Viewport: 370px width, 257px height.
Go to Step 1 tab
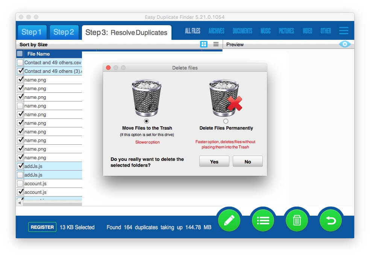pyautogui.click(x=32, y=32)
